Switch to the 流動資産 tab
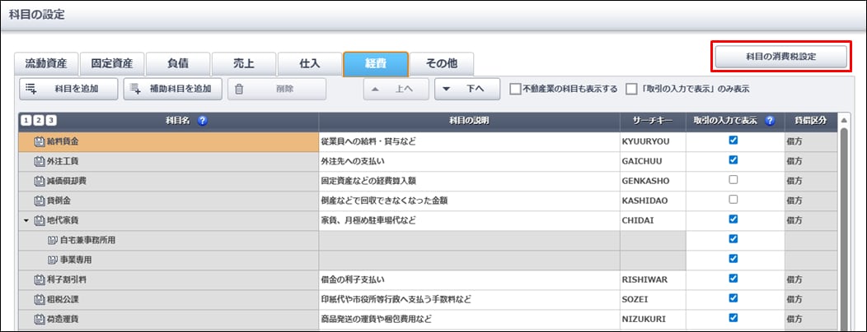Viewport: 867px width, 332px height. coord(46,64)
